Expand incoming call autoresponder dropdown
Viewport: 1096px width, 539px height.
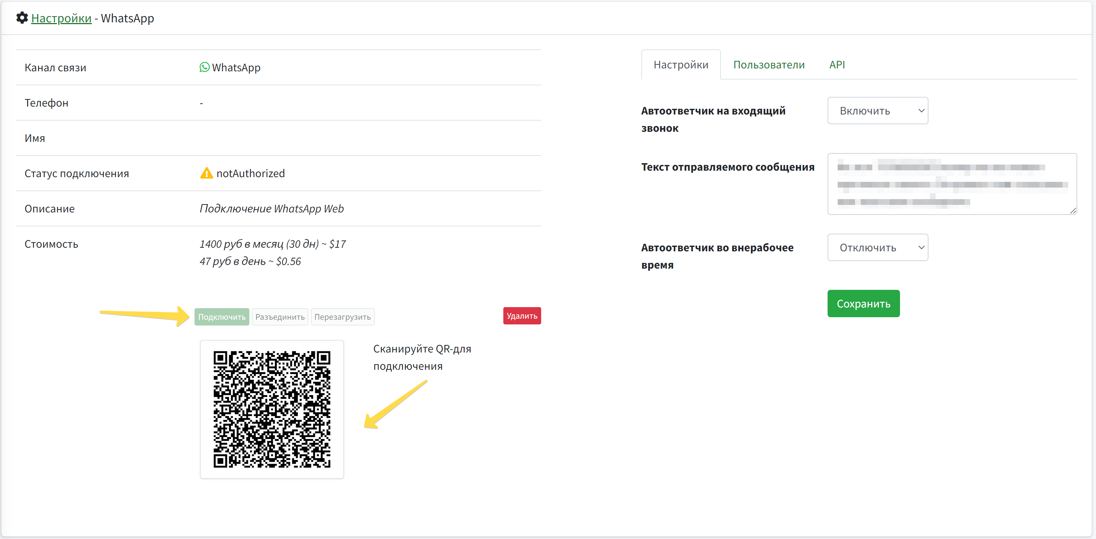coord(877,111)
